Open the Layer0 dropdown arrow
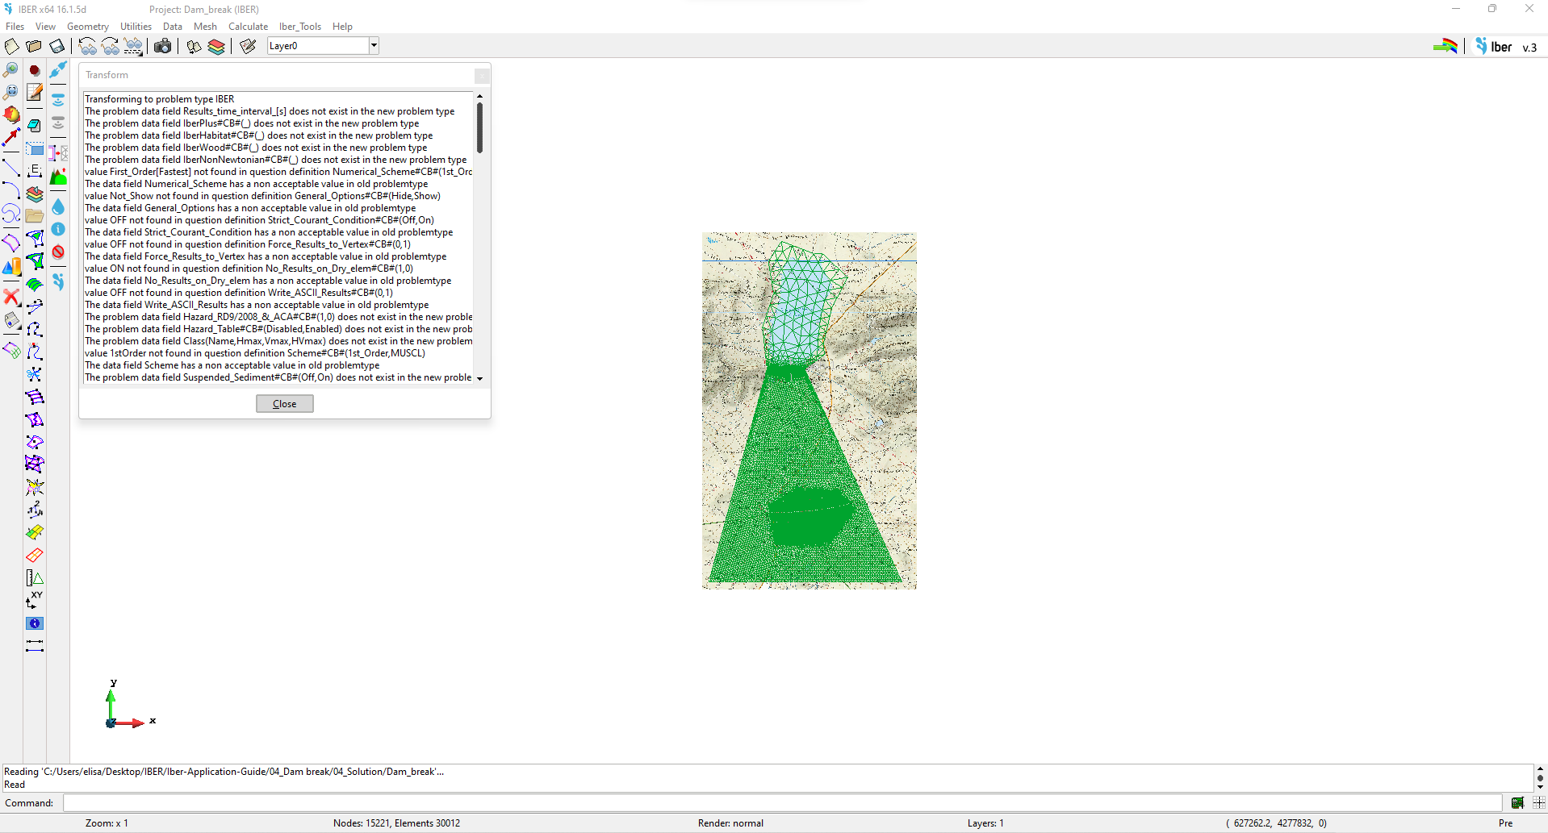1548x833 pixels. (x=374, y=46)
